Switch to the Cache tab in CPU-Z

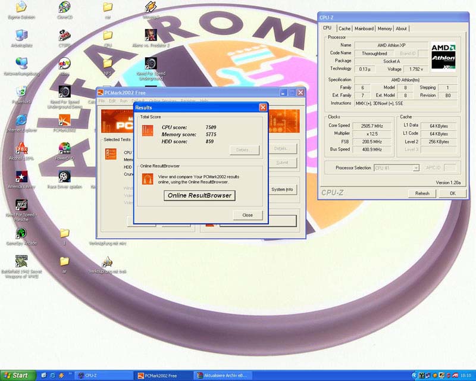(345, 29)
